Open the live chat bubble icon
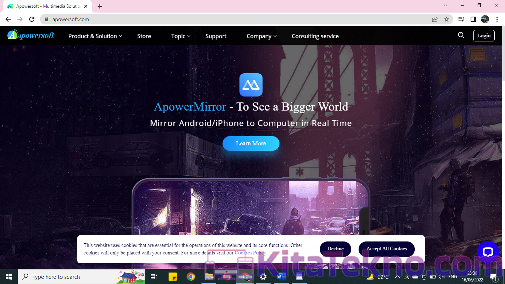505x284 pixels. coord(488,252)
